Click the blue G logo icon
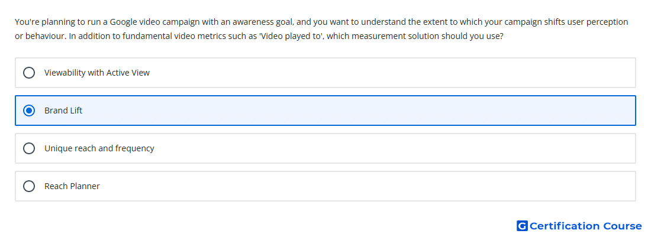The width and height of the screenshot is (651, 237). point(522,226)
